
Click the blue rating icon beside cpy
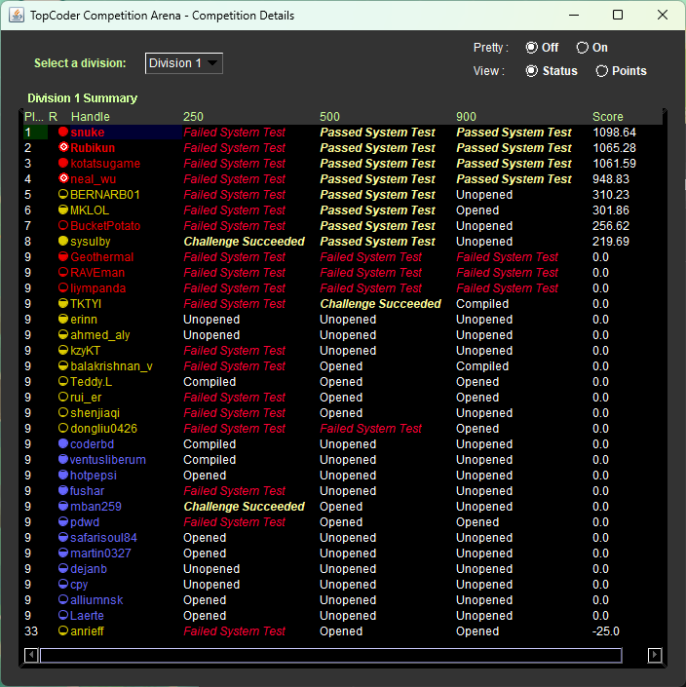[x=63, y=584]
